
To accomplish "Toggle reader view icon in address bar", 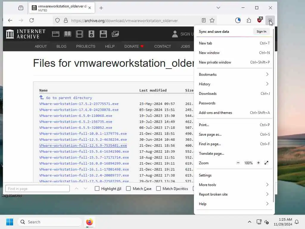I will pos(204,21).
